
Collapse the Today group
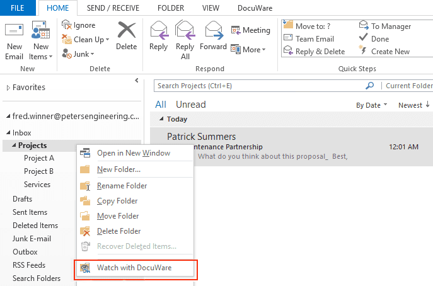[161, 118]
